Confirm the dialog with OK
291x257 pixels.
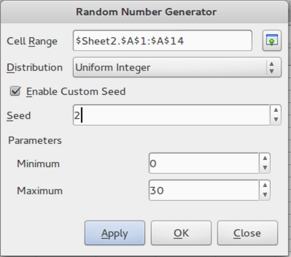181,233
